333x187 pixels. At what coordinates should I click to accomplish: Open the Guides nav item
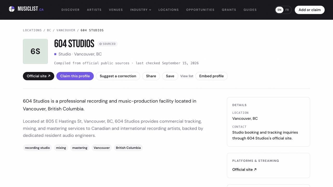pyautogui.click(x=250, y=10)
